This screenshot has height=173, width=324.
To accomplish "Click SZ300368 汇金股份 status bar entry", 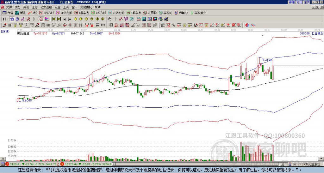I will pos(306,164).
